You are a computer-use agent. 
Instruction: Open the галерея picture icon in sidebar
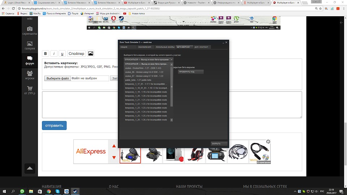(30, 44)
